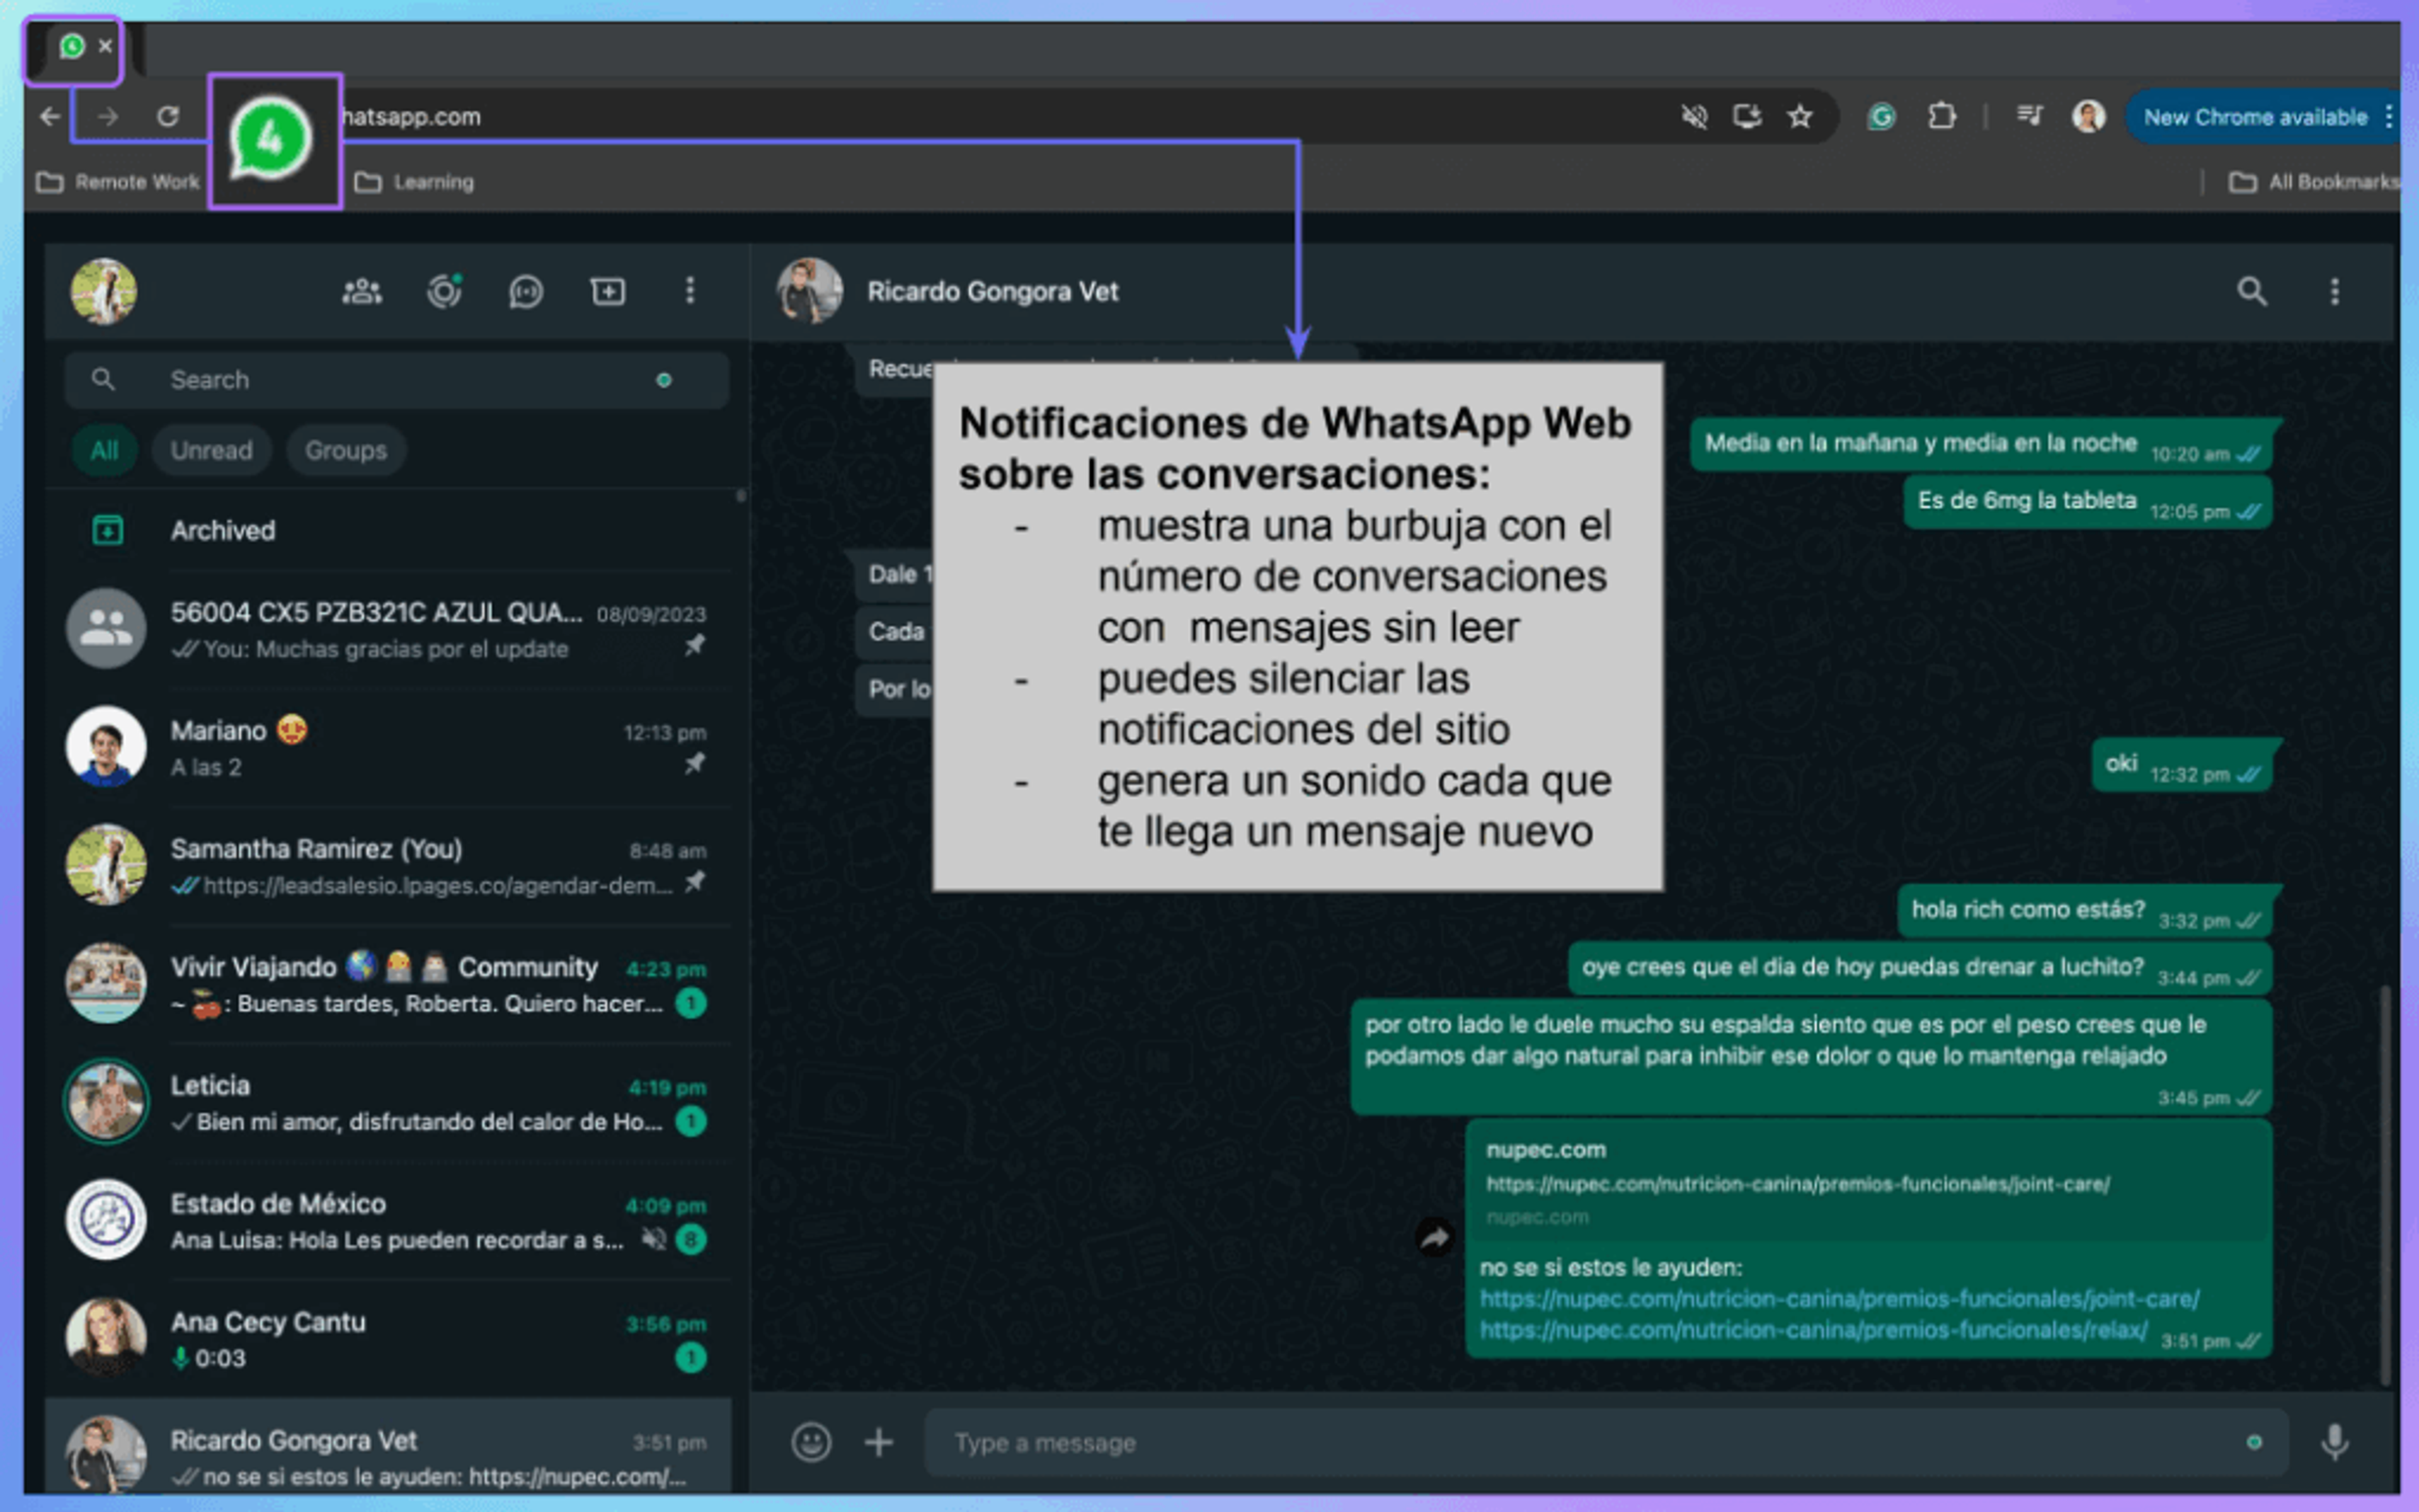Go forward in the browser
Screen dimensions: 2419x1512
pyautogui.click(x=108, y=117)
